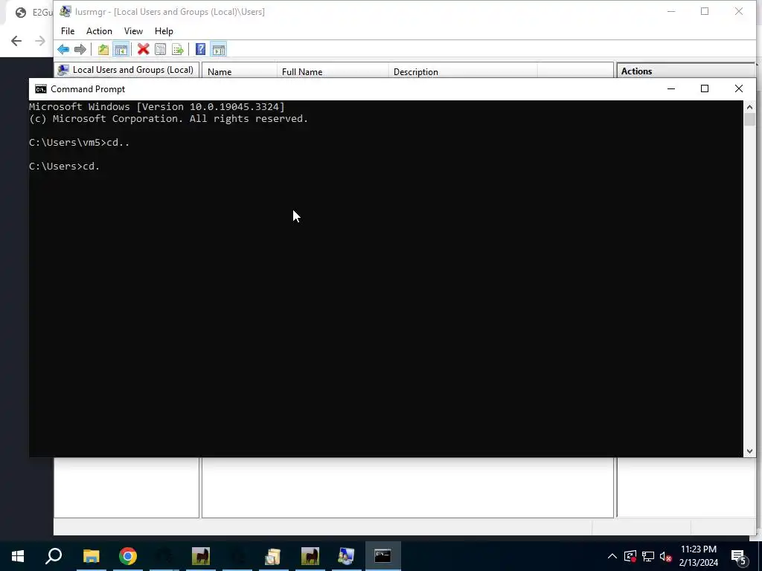The image size is (762, 571).
Task: Open the blue question mark help icon
Action: (x=200, y=49)
